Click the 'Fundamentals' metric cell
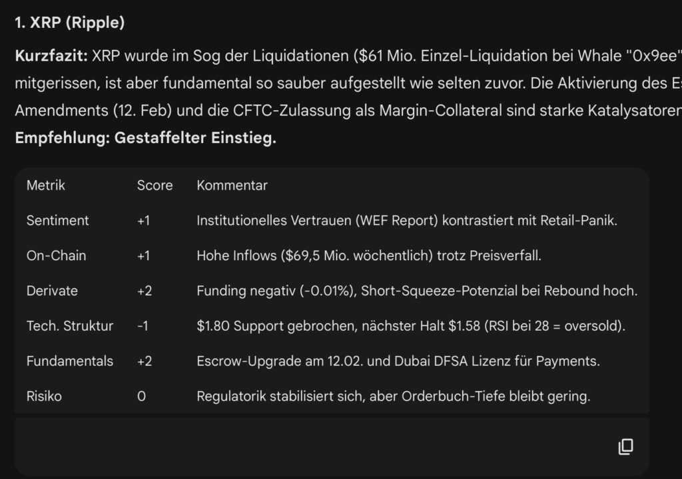The height and width of the screenshot is (479, 682). pos(69,362)
